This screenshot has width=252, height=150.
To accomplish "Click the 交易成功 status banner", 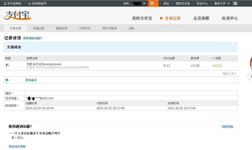I will point(121,47).
